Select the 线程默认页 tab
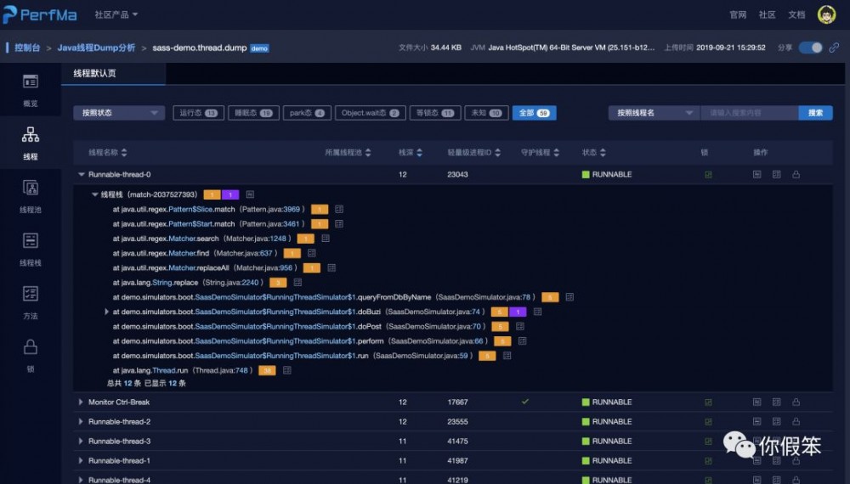Screen dimensions: 850x484 pyautogui.click(x=94, y=74)
